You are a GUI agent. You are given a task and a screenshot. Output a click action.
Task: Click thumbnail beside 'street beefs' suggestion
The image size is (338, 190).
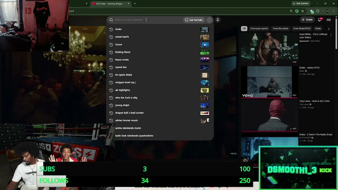(205, 37)
